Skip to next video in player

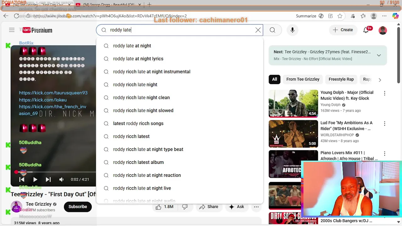[x=48, y=180]
